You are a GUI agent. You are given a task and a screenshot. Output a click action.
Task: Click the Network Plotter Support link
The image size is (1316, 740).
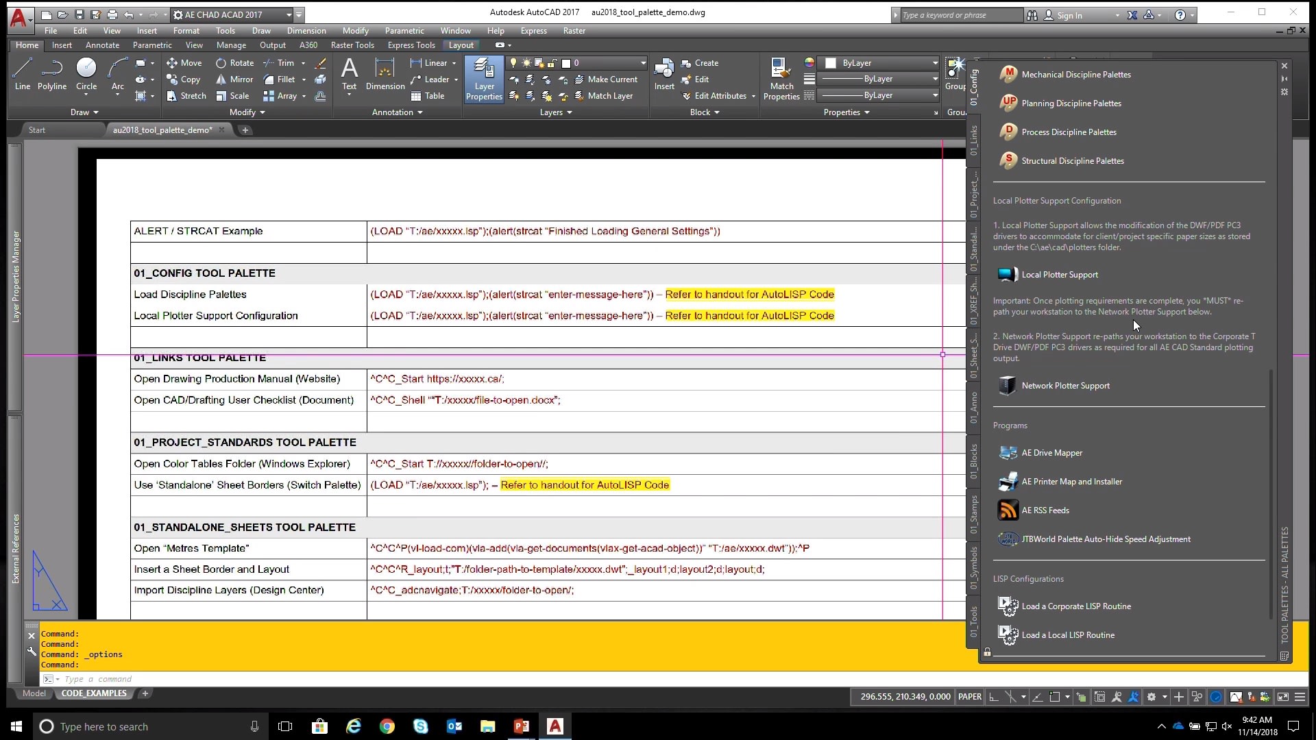[x=1064, y=385]
